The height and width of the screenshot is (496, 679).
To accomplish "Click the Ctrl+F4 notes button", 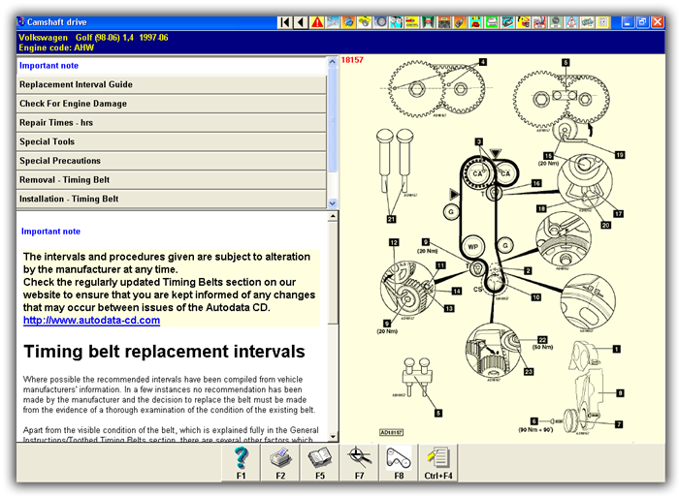I will click(x=438, y=463).
